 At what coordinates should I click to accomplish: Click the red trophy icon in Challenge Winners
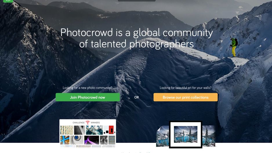pos(88,122)
